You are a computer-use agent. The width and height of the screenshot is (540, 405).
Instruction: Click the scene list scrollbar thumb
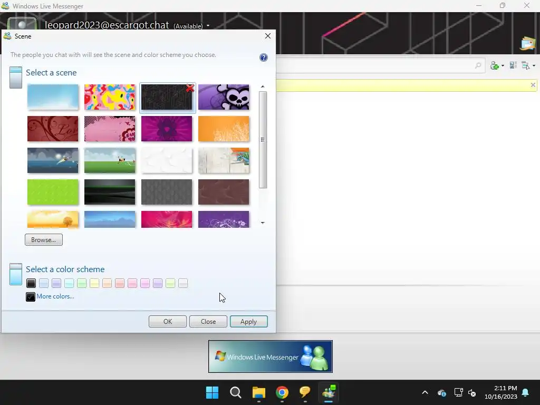(263, 140)
